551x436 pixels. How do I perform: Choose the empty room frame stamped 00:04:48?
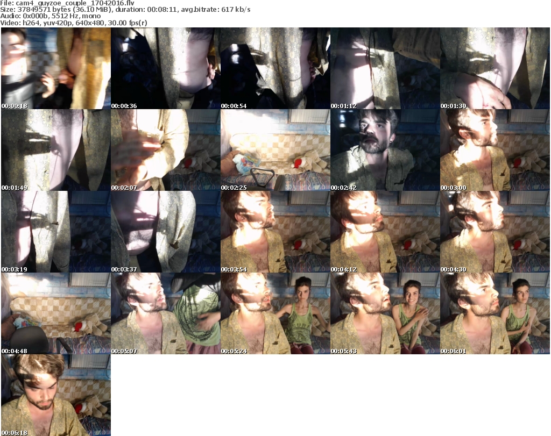[56, 313]
